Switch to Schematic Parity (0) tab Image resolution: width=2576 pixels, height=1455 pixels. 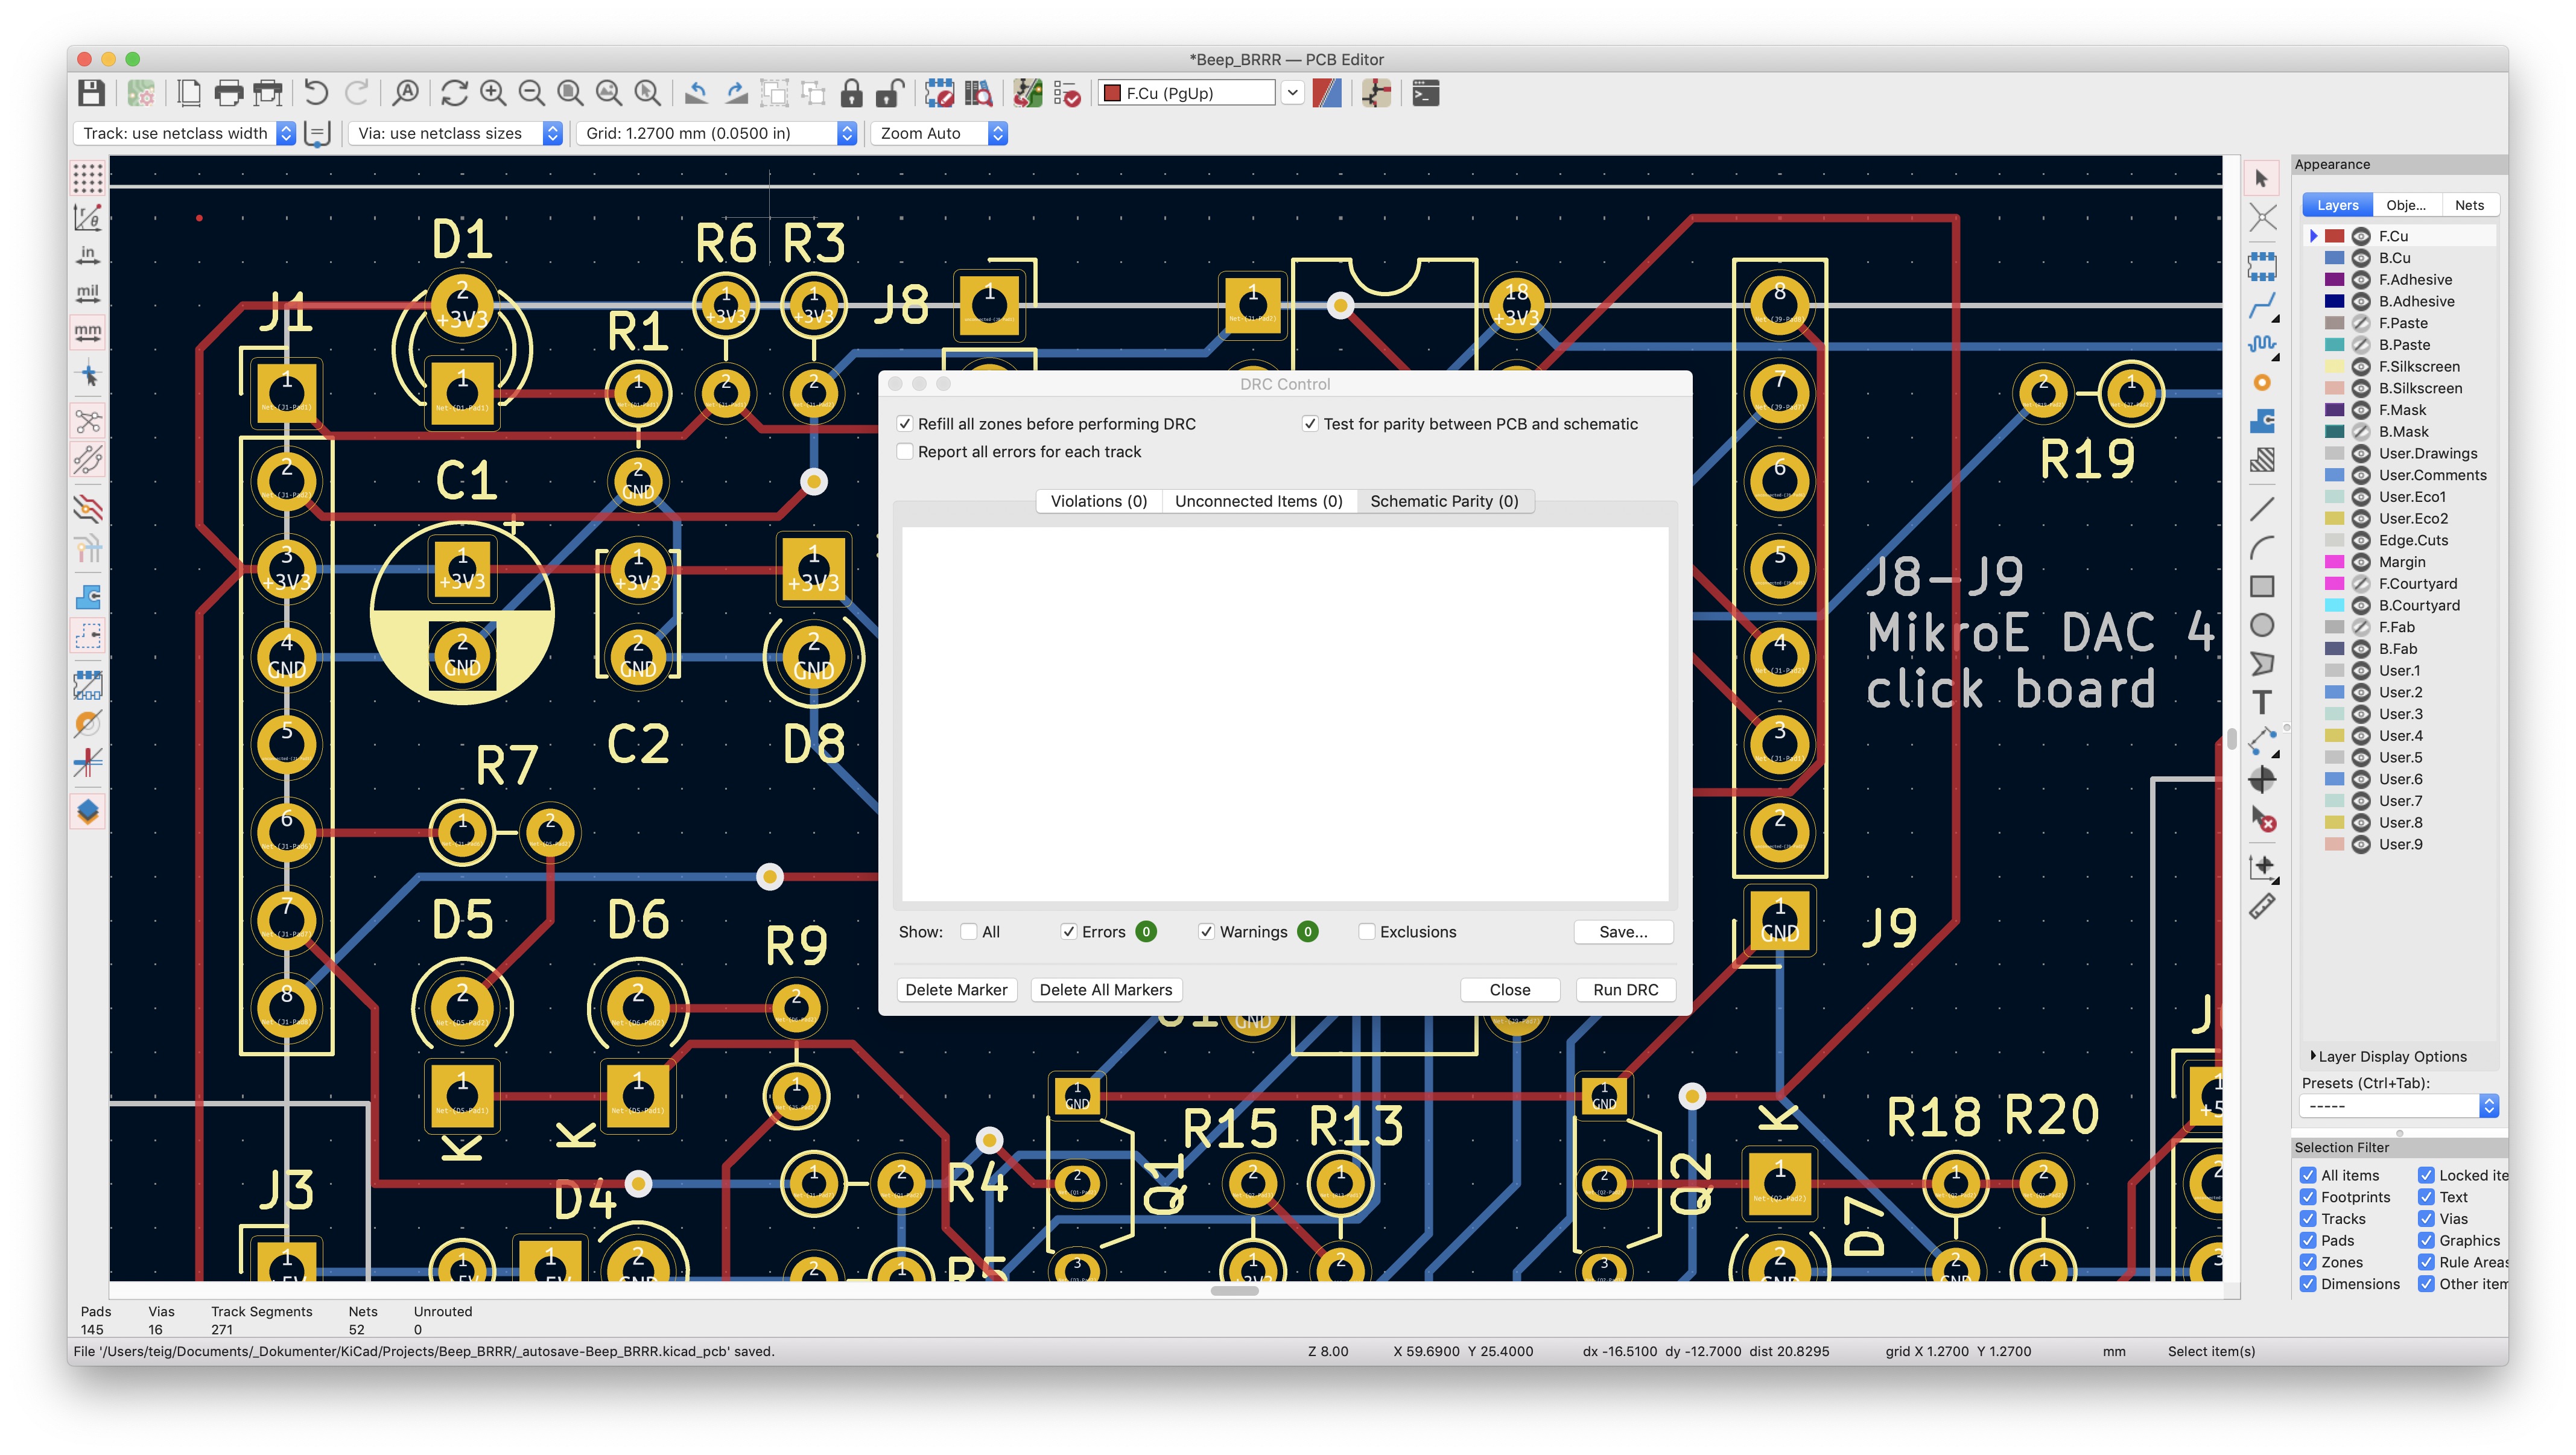tap(1445, 501)
